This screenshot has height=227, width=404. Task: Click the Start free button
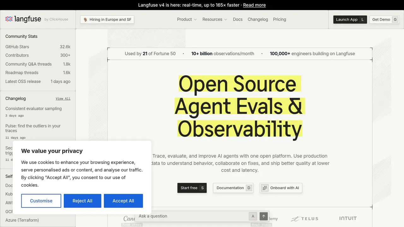pos(192,188)
